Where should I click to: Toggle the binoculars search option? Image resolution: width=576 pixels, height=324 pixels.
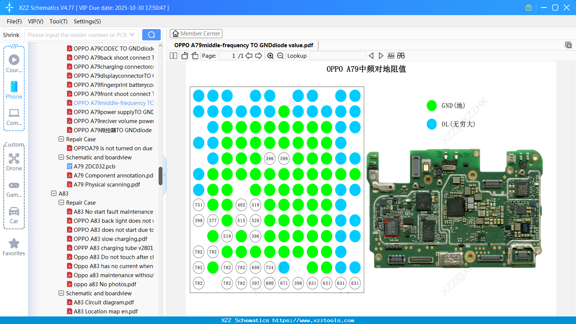[401, 56]
